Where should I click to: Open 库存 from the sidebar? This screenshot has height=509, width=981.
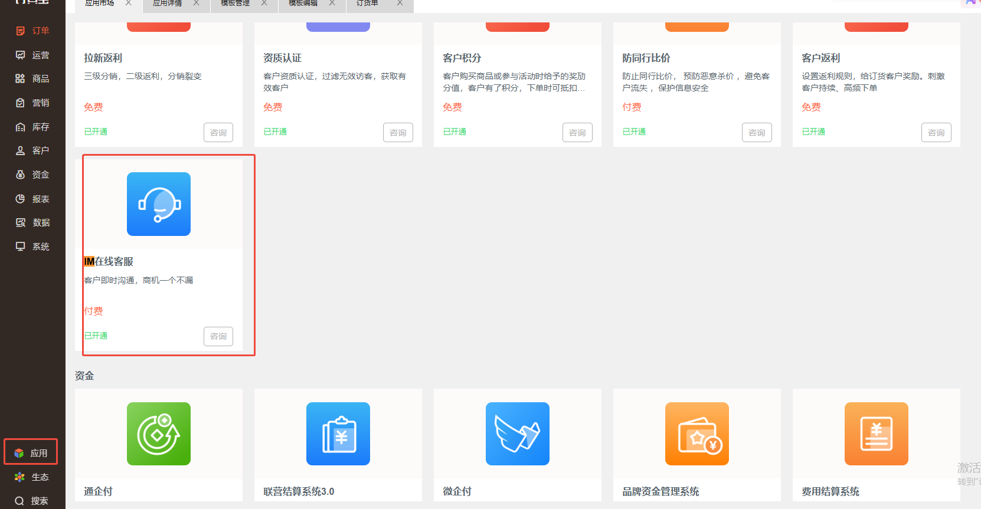(x=32, y=127)
